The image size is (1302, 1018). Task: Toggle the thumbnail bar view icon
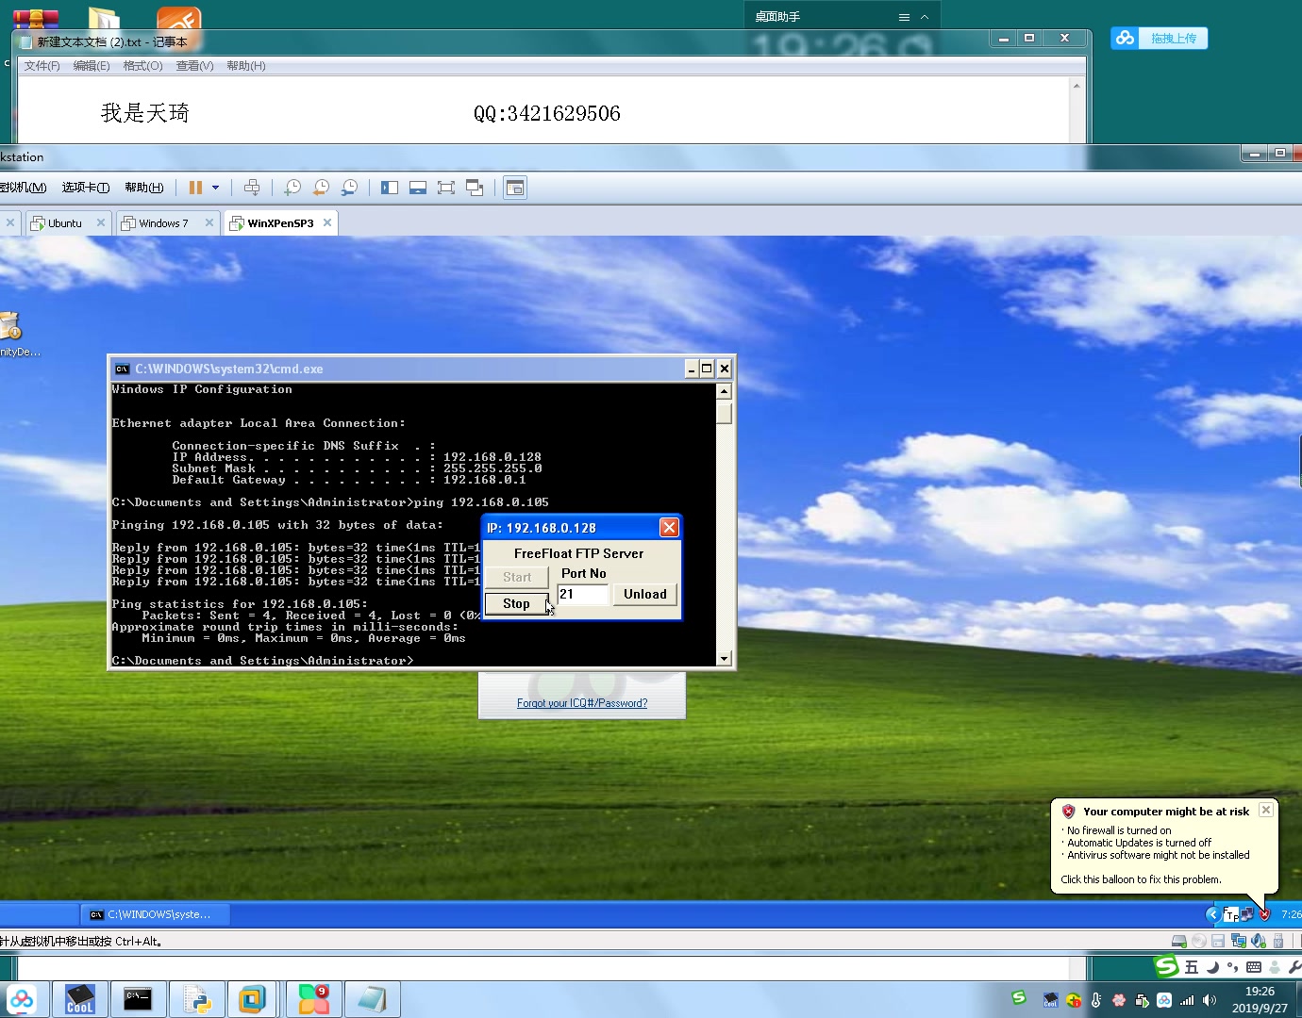tap(418, 188)
